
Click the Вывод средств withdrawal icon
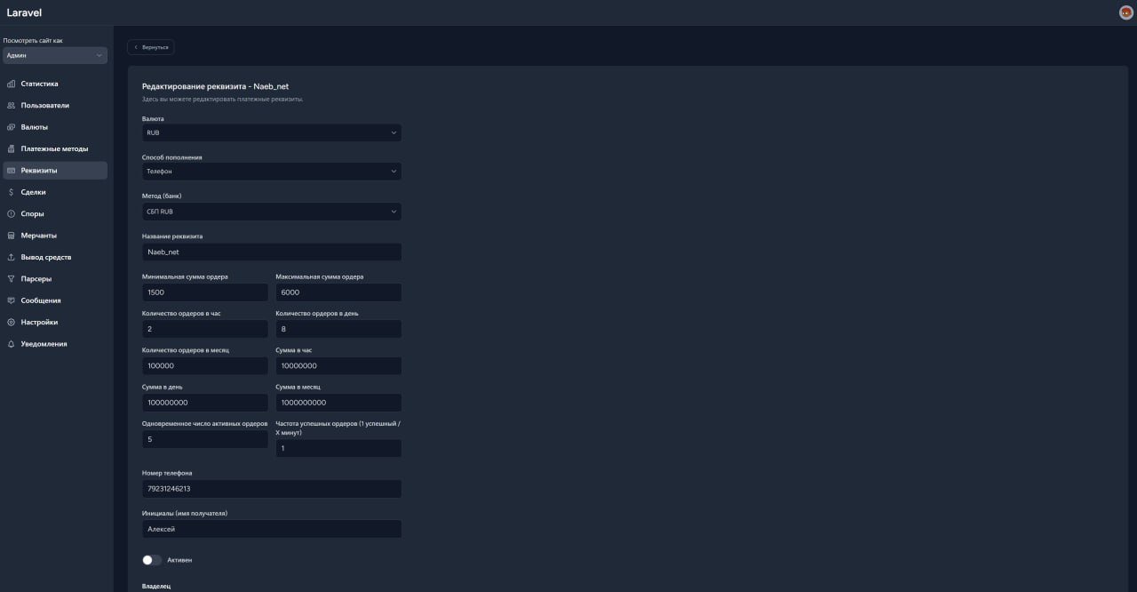coord(11,257)
